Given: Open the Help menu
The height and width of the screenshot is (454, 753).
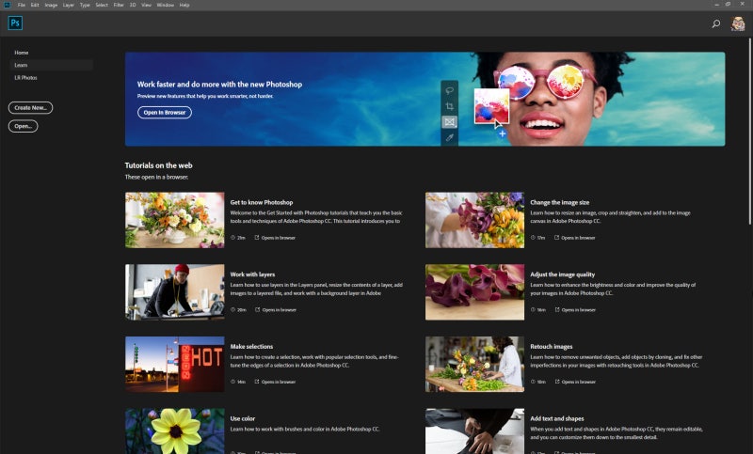Looking at the screenshot, I should (184, 5).
